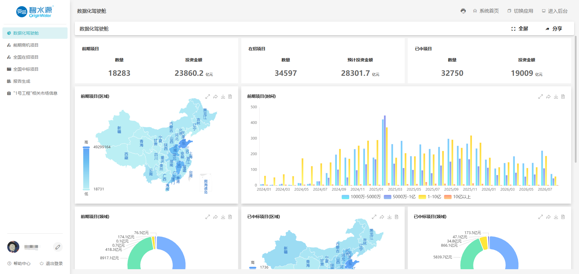Click the 2025/01 label on the time axis
Image resolution: width=579 pixels, height=274 pixels.
point(376,189)
